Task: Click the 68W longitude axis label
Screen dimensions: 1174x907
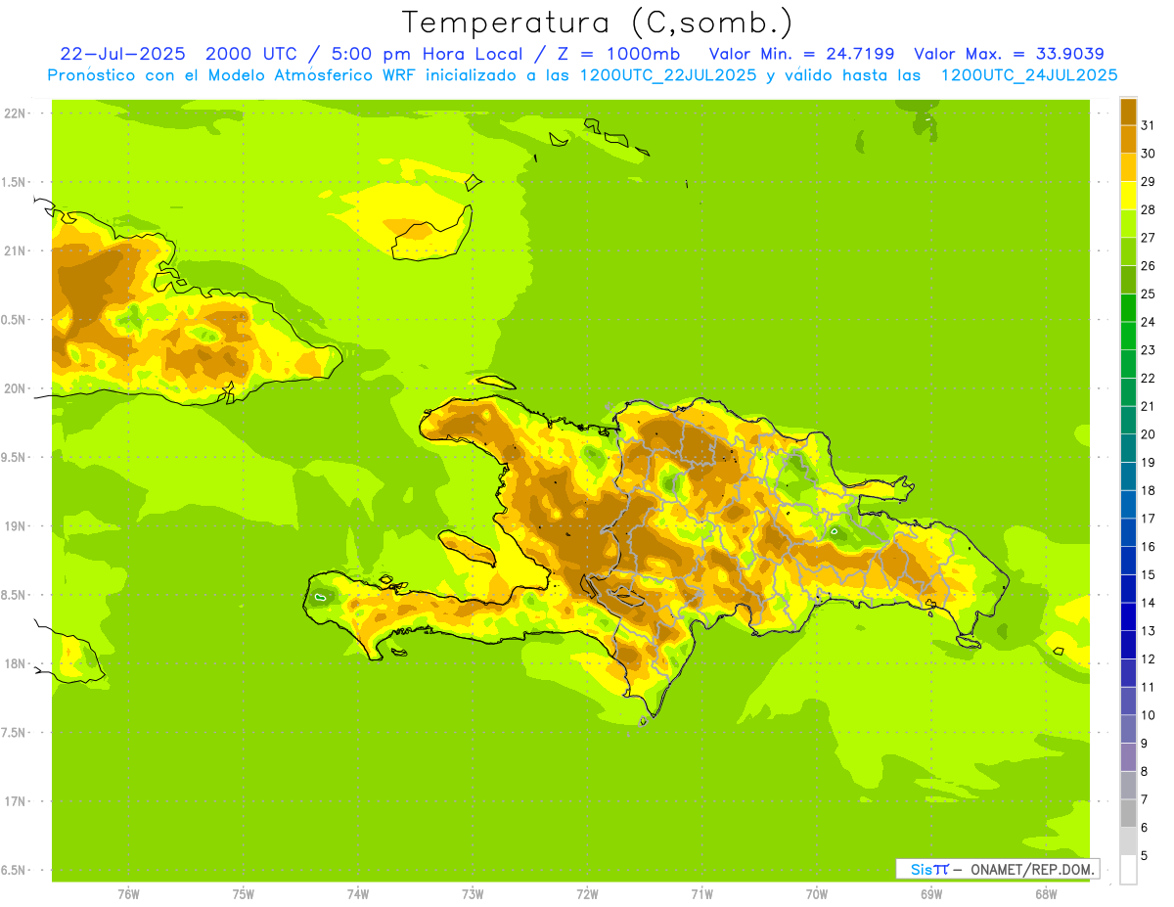Action: pyautogui.click(x=1046, y=894)
